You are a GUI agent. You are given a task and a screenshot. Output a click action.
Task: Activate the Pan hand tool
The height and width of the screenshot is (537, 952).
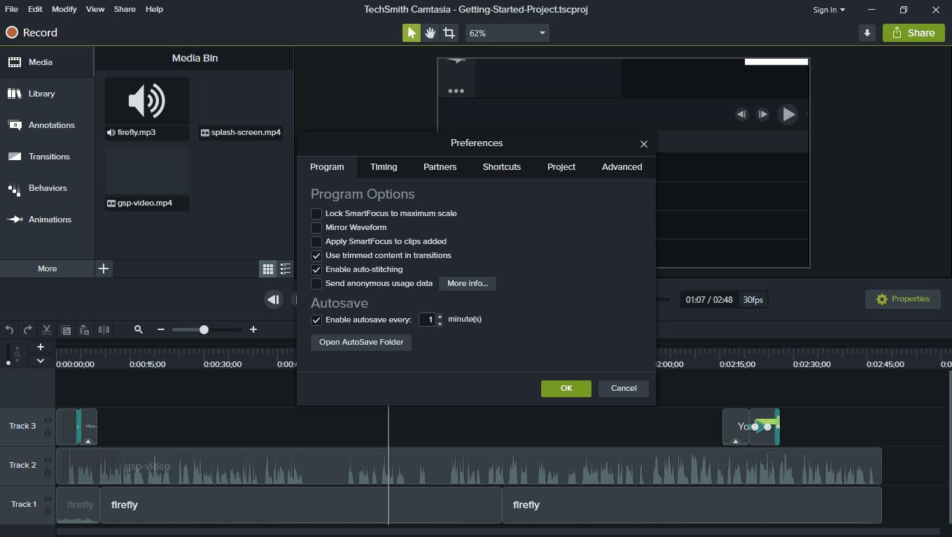coord(430,33)
